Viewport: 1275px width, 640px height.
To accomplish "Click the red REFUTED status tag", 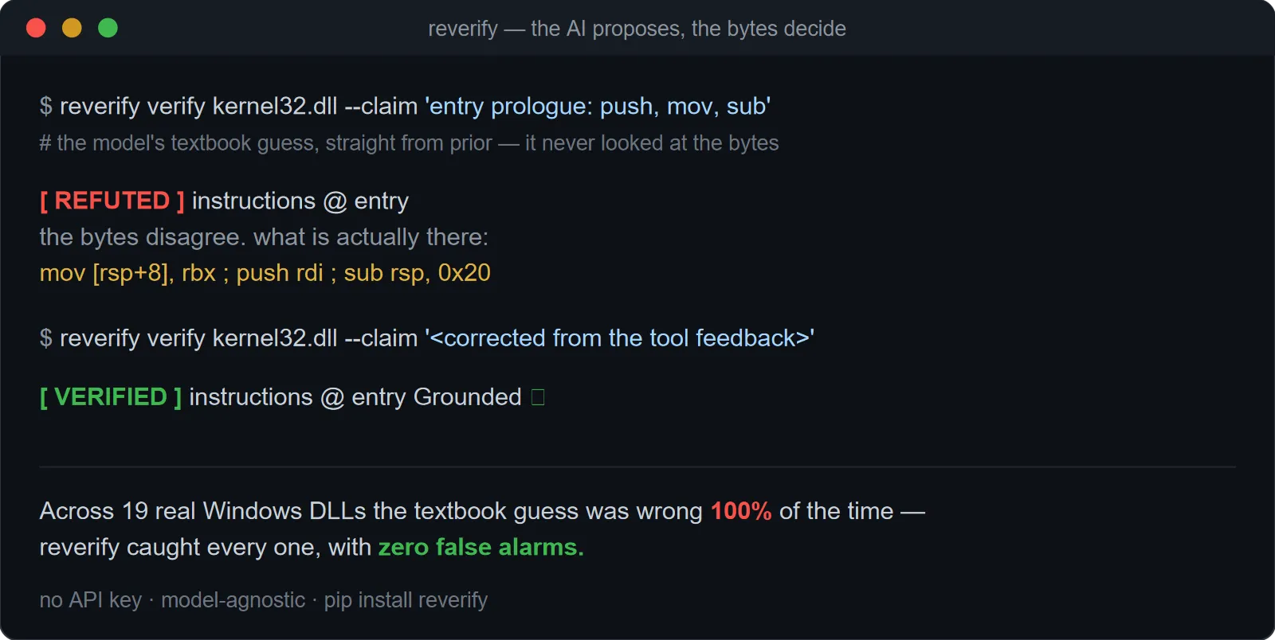I will pos(112,201).
